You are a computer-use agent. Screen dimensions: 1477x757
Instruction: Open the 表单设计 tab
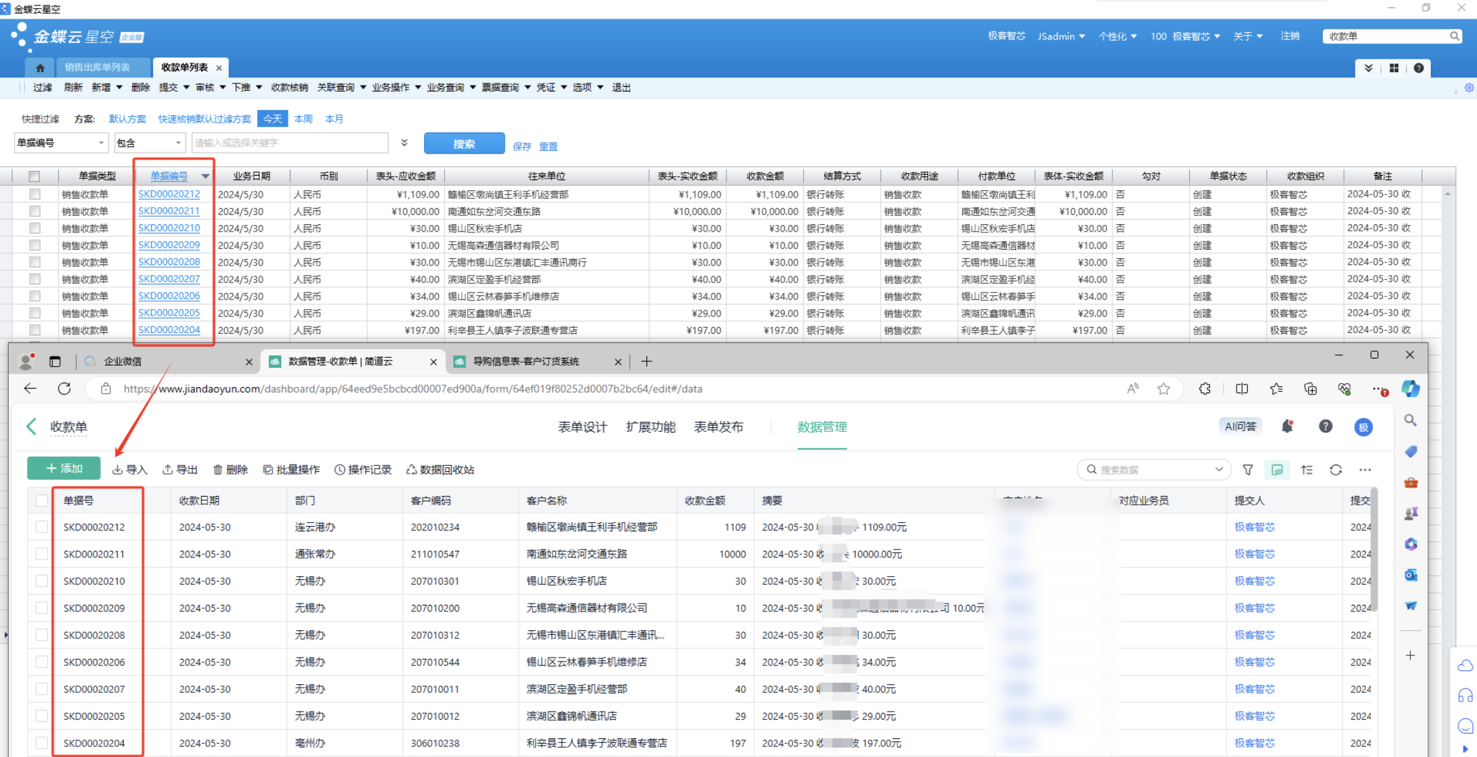tap(582, 427)
